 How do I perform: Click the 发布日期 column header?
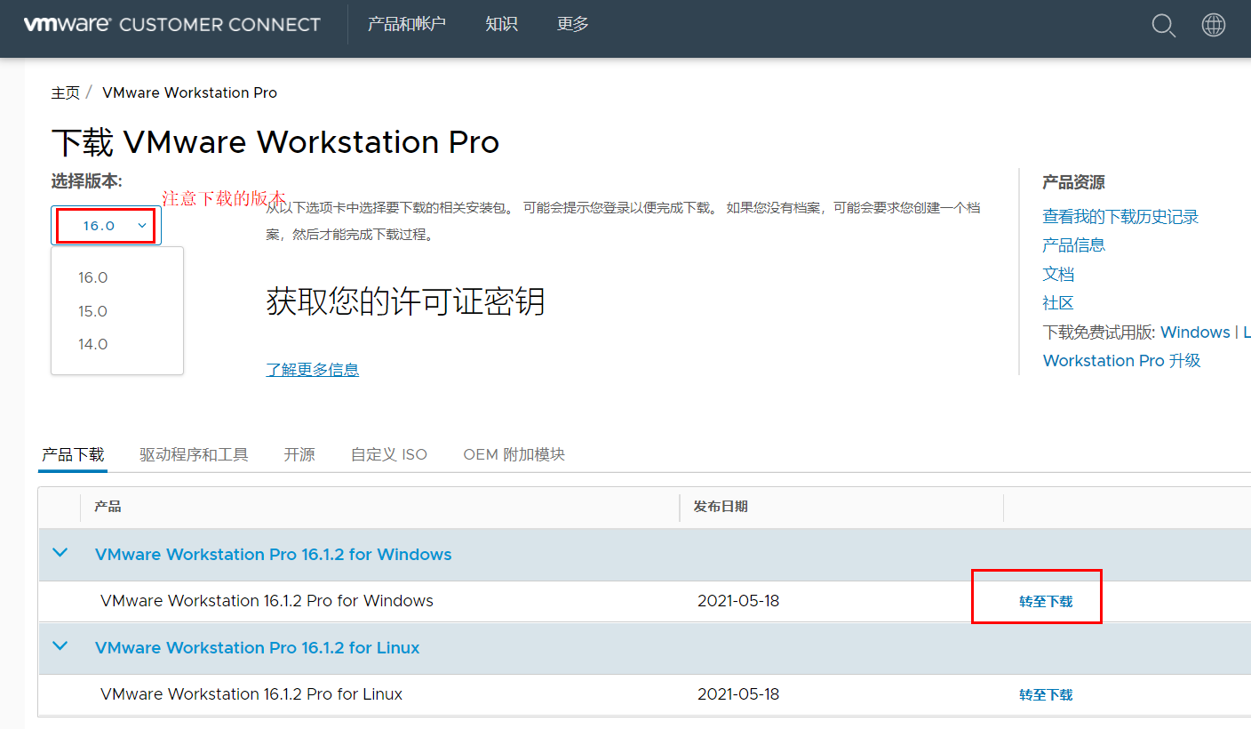(721, 507)
